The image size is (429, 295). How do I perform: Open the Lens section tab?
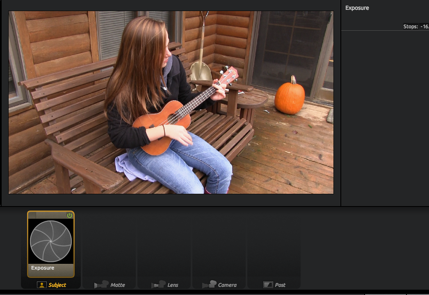164,285
